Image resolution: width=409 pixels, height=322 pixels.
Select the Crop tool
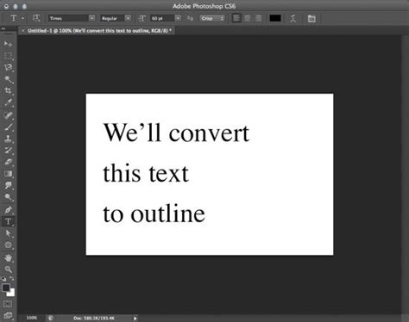(8, 91)
